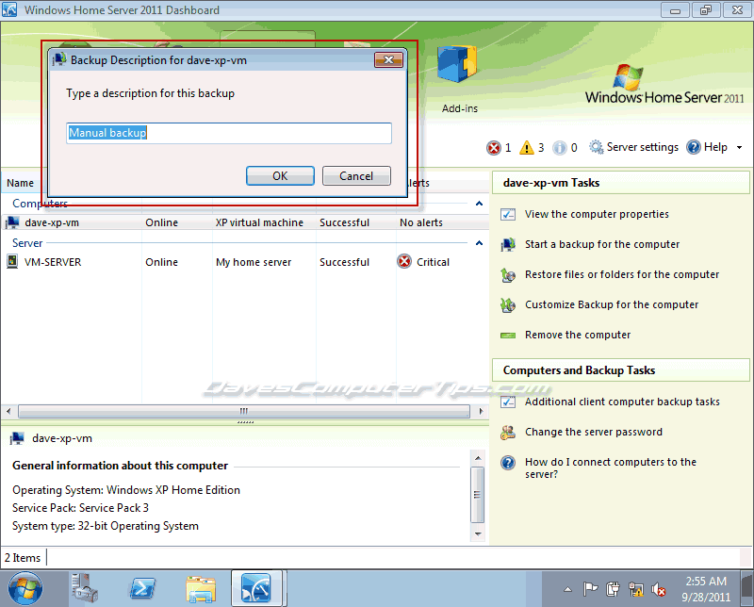754x607 pixels.
Task: Open the Add-ins section
Action: click(459, 79)
